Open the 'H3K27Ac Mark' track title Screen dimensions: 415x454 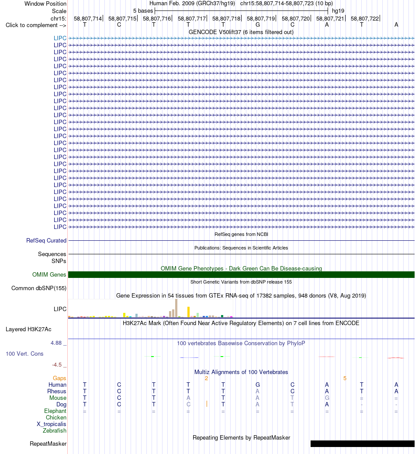241,323
